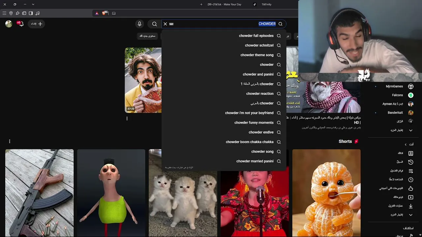Open the Shorts section header icon
Screen dimensions: 422x237
click(356, 142)
